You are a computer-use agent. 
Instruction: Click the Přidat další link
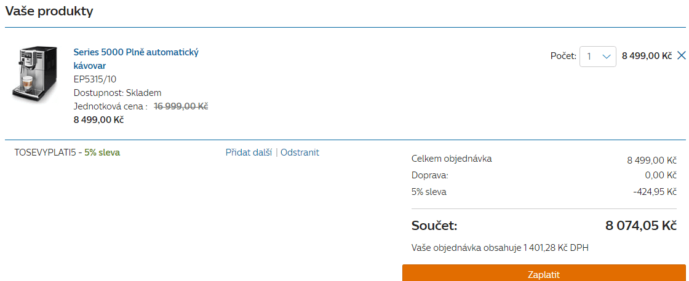pos(249,152)
